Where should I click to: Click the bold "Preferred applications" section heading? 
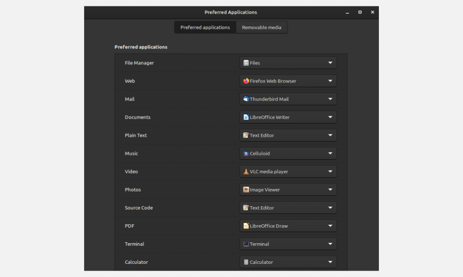141,47
